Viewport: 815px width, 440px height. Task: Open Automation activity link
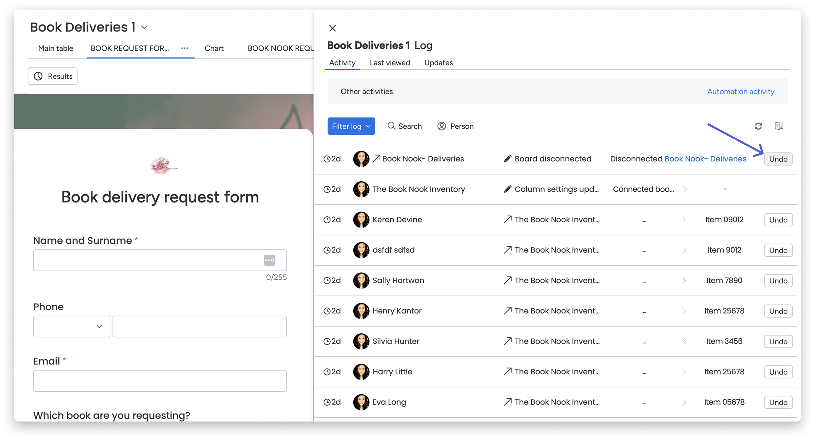[741, 91]
